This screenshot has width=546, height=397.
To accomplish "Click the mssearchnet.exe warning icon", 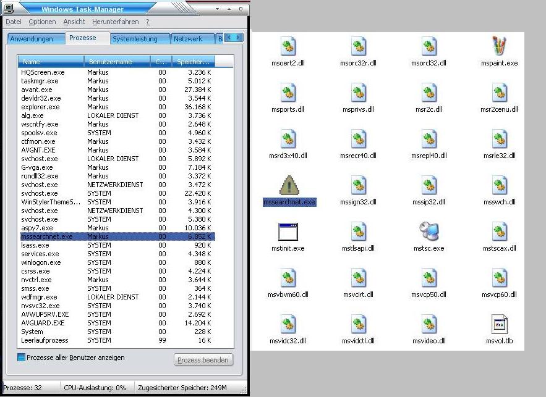I will tap(289, 185).
